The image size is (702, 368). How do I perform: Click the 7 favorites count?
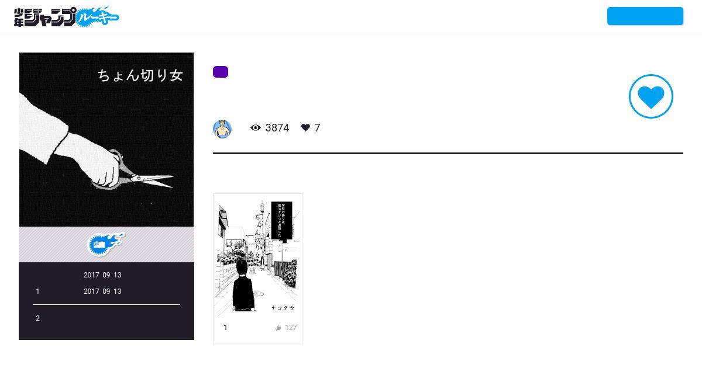tap(317, 128)
